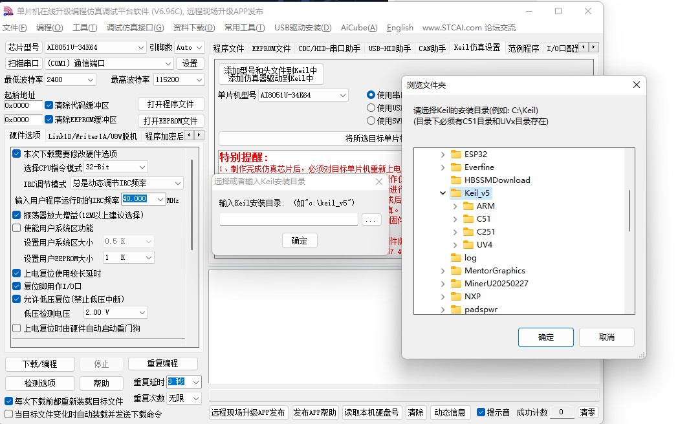The image size is (700, 424).
Task: Click 确定 in the 浏览文件夹 dialog
Action: click(545, 337)
